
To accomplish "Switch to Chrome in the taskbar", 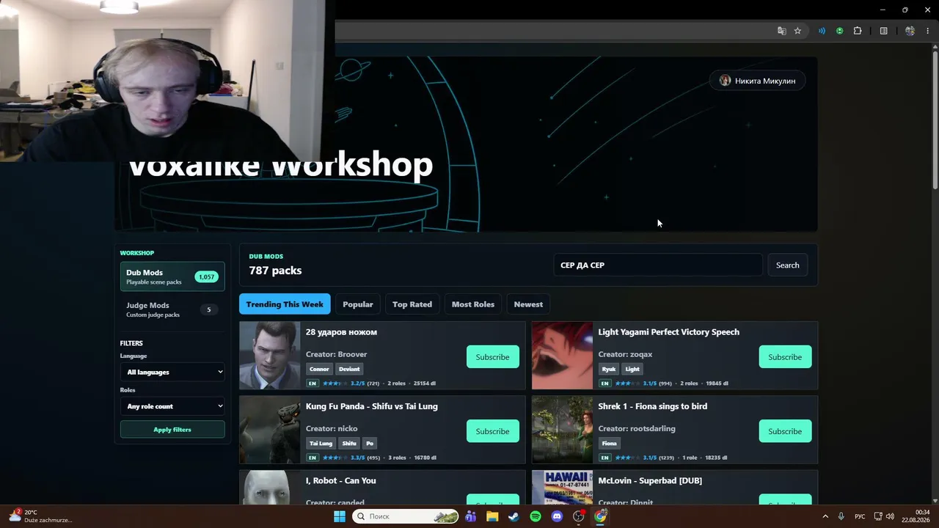I will pos(601,516).
